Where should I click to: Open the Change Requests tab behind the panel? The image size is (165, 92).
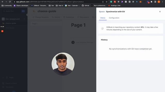[x=41, y=17]
